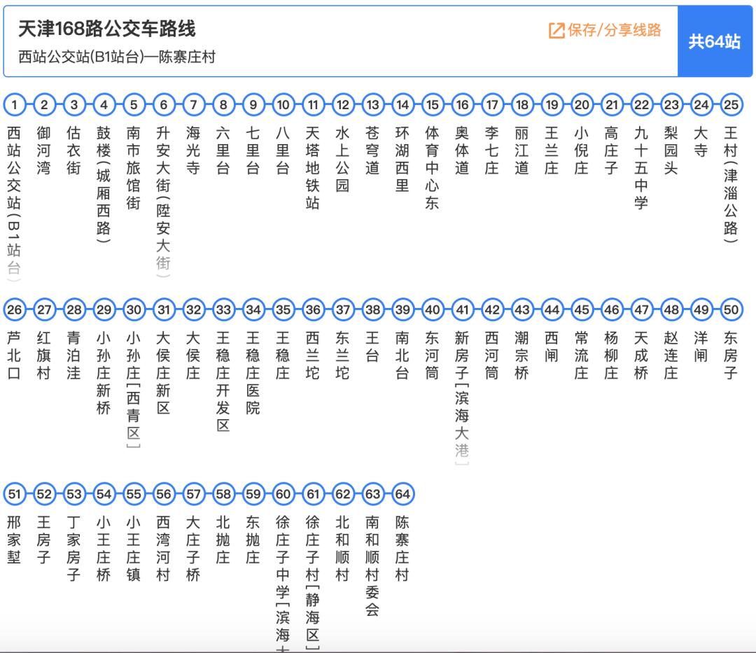Open stop name 大寺

(x=701, y=141)
